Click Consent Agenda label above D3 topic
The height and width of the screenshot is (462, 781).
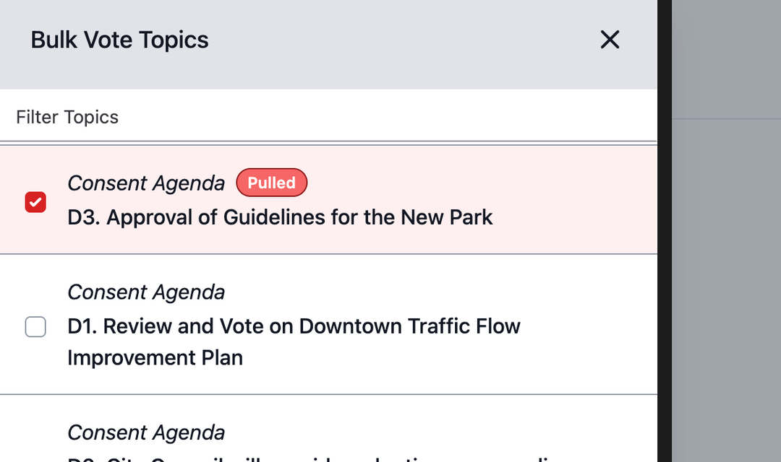click(x=146, y=183)
